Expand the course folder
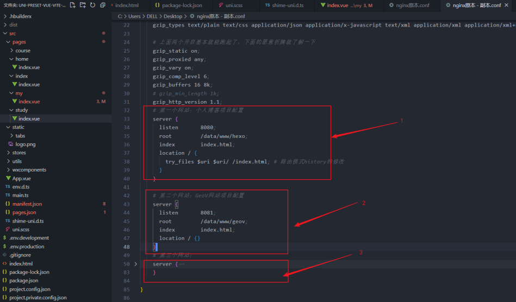 point(23,51)
